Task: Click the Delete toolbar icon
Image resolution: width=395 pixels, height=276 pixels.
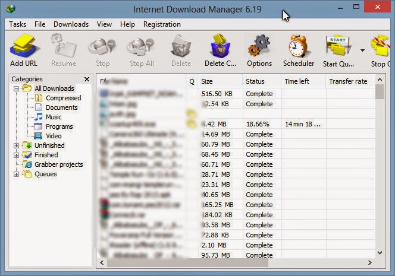Action: click(181, 46)
